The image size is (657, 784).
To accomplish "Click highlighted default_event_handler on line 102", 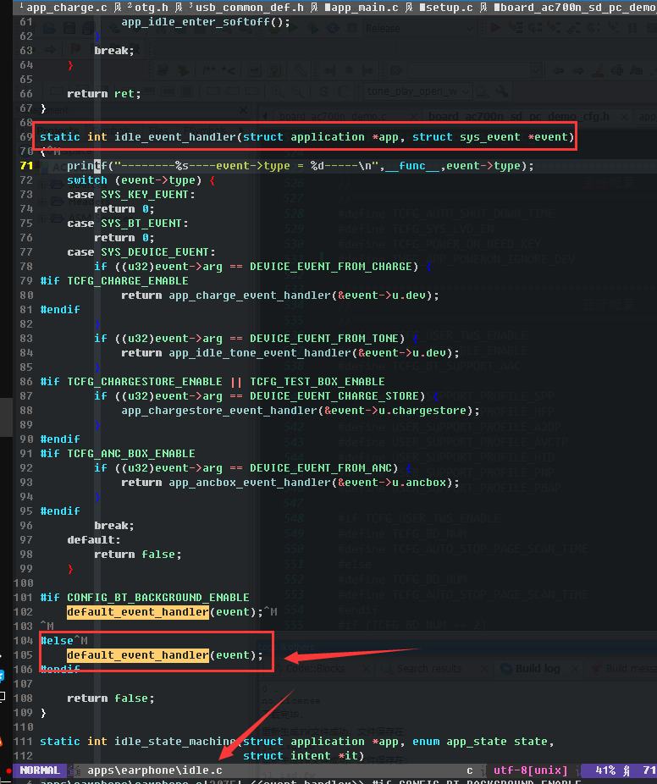I will [x=137, y=612].
